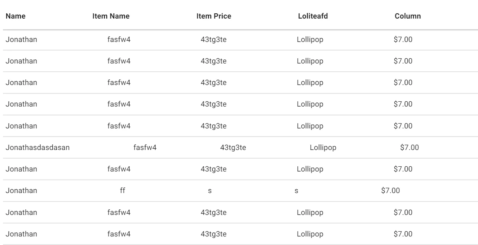Click fasfw4 in the Jonathasdasdasan row
Screen dimensions: 478x245
click(x=145, y=147)
